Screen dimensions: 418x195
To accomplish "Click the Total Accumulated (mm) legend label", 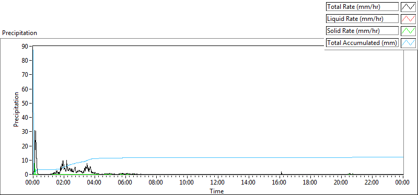I will [362, 43].
